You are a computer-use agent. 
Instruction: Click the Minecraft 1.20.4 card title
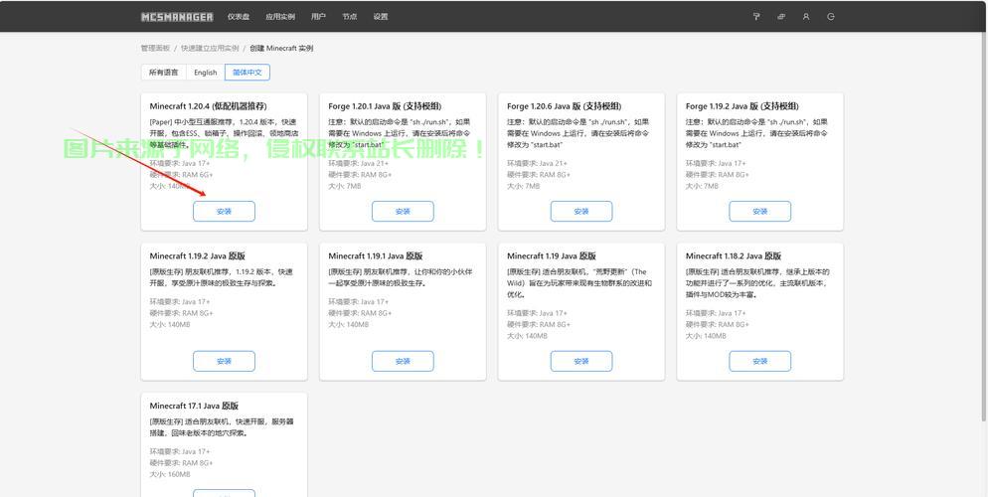(208, 105)
